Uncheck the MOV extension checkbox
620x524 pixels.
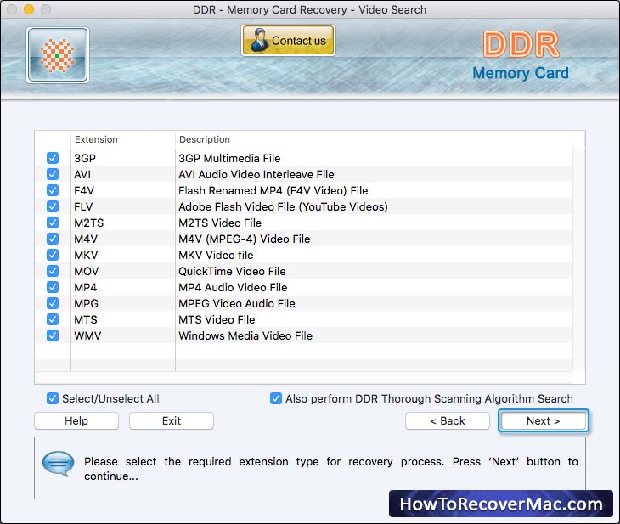pyautogui.click(x=53, y=271)
